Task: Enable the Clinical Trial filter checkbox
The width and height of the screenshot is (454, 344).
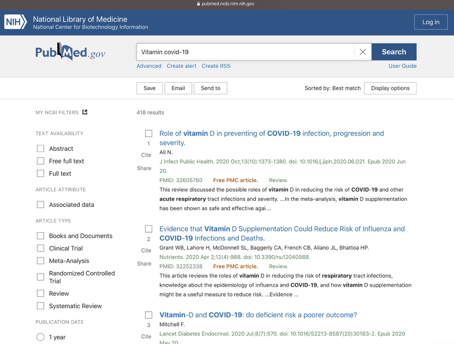Action: [40, 248]
